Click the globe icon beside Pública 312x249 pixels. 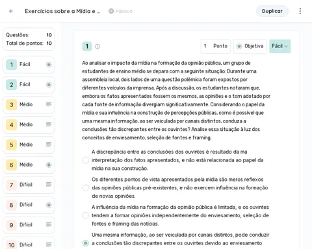[111, 11]
